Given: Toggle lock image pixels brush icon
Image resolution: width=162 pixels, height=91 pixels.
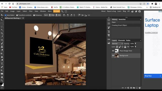Looking at the screenshot, I should (x=120, y=47).
